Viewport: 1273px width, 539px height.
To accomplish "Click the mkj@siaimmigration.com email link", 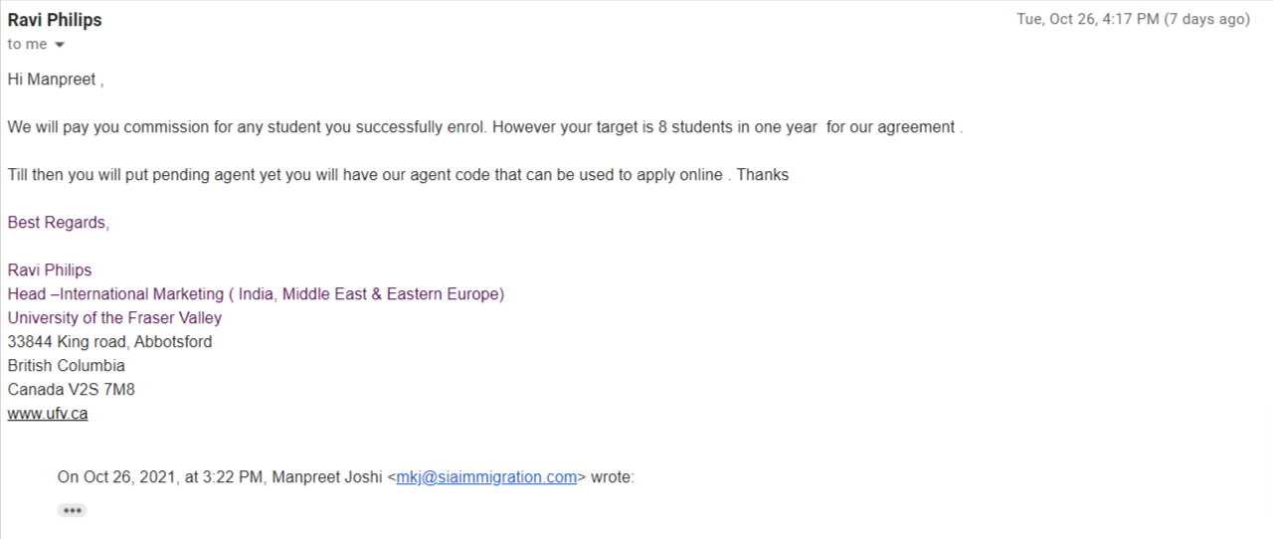I will coord(486,477).
